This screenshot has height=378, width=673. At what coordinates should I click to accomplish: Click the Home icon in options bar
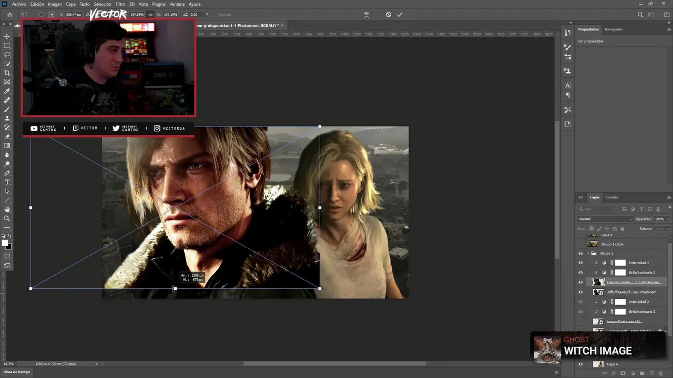coord(9,15)
